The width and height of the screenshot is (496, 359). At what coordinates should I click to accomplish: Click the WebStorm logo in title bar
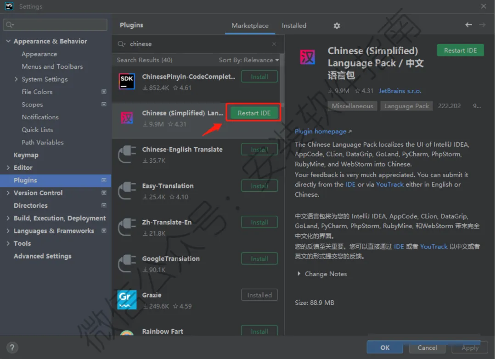click(x=9, y=6)
